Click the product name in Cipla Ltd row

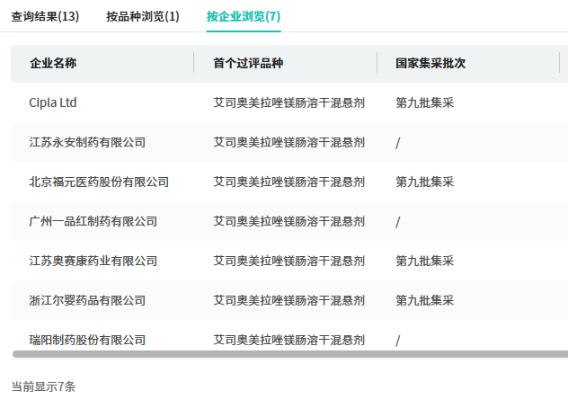pos(289,102)
